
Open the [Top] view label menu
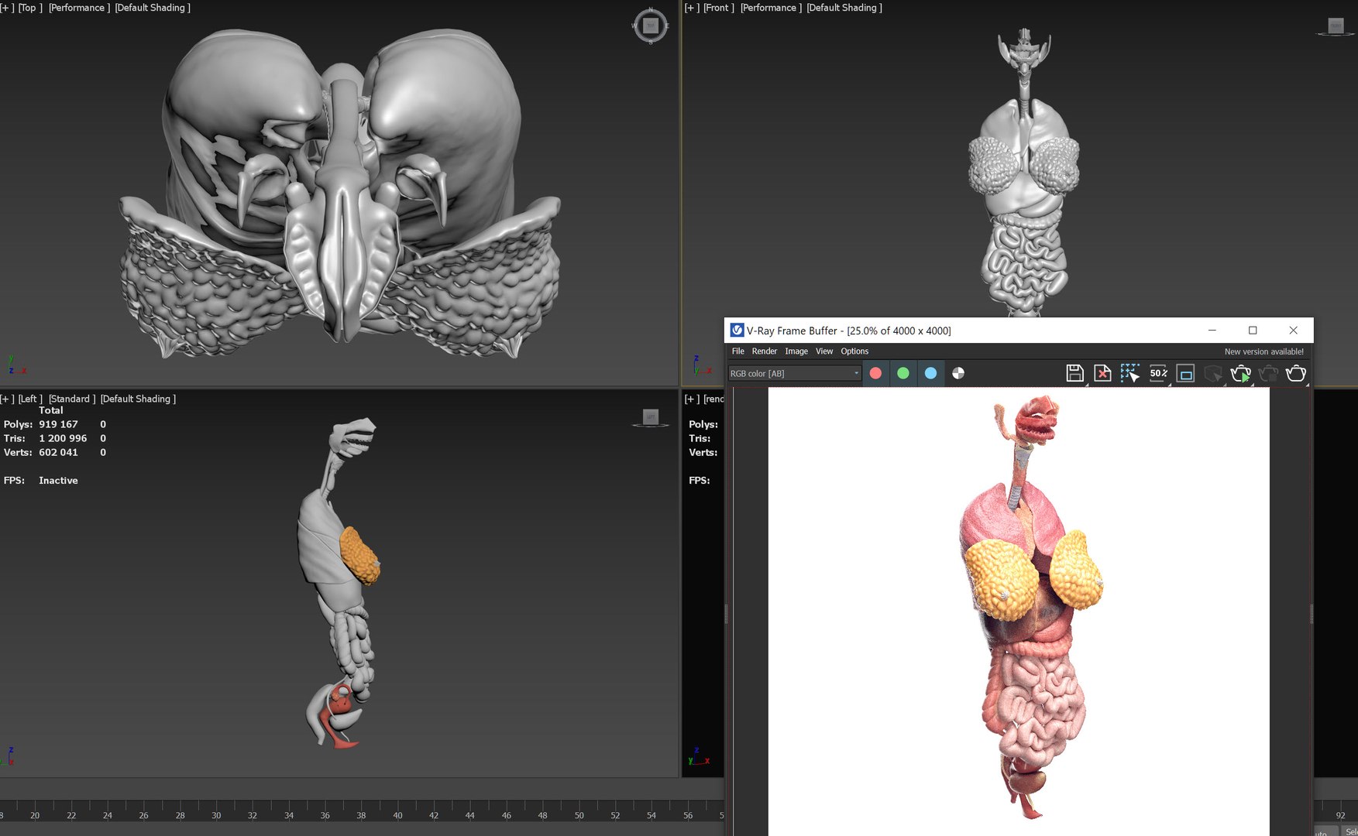[x=30, y=8]
